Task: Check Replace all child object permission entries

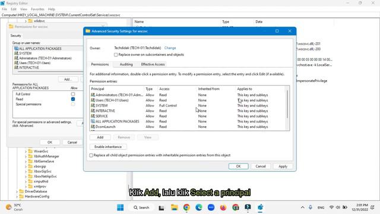Action: pyautogui.click(x=91, y=155)
